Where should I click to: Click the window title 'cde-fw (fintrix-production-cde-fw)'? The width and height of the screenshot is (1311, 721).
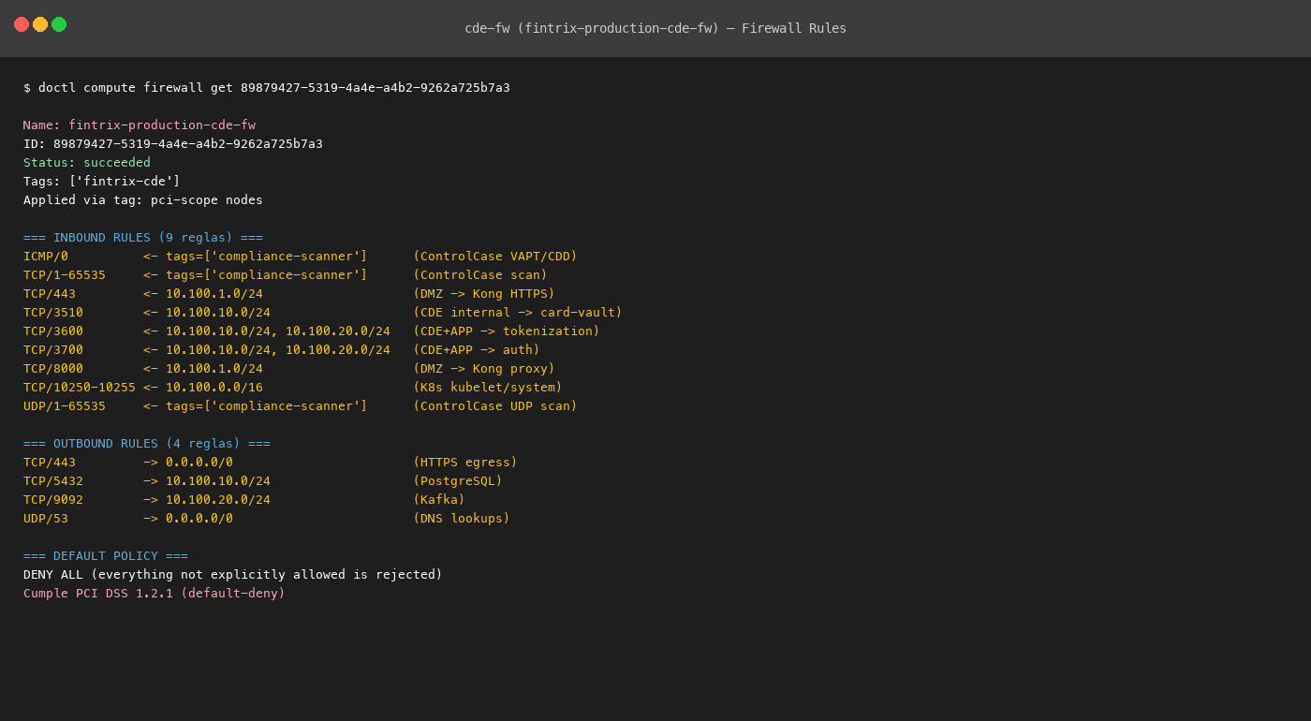pyautogui.click(x=592, y=28)
